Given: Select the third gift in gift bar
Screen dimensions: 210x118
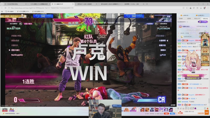Looking at the screenshot, I should (x=152, y=110).
